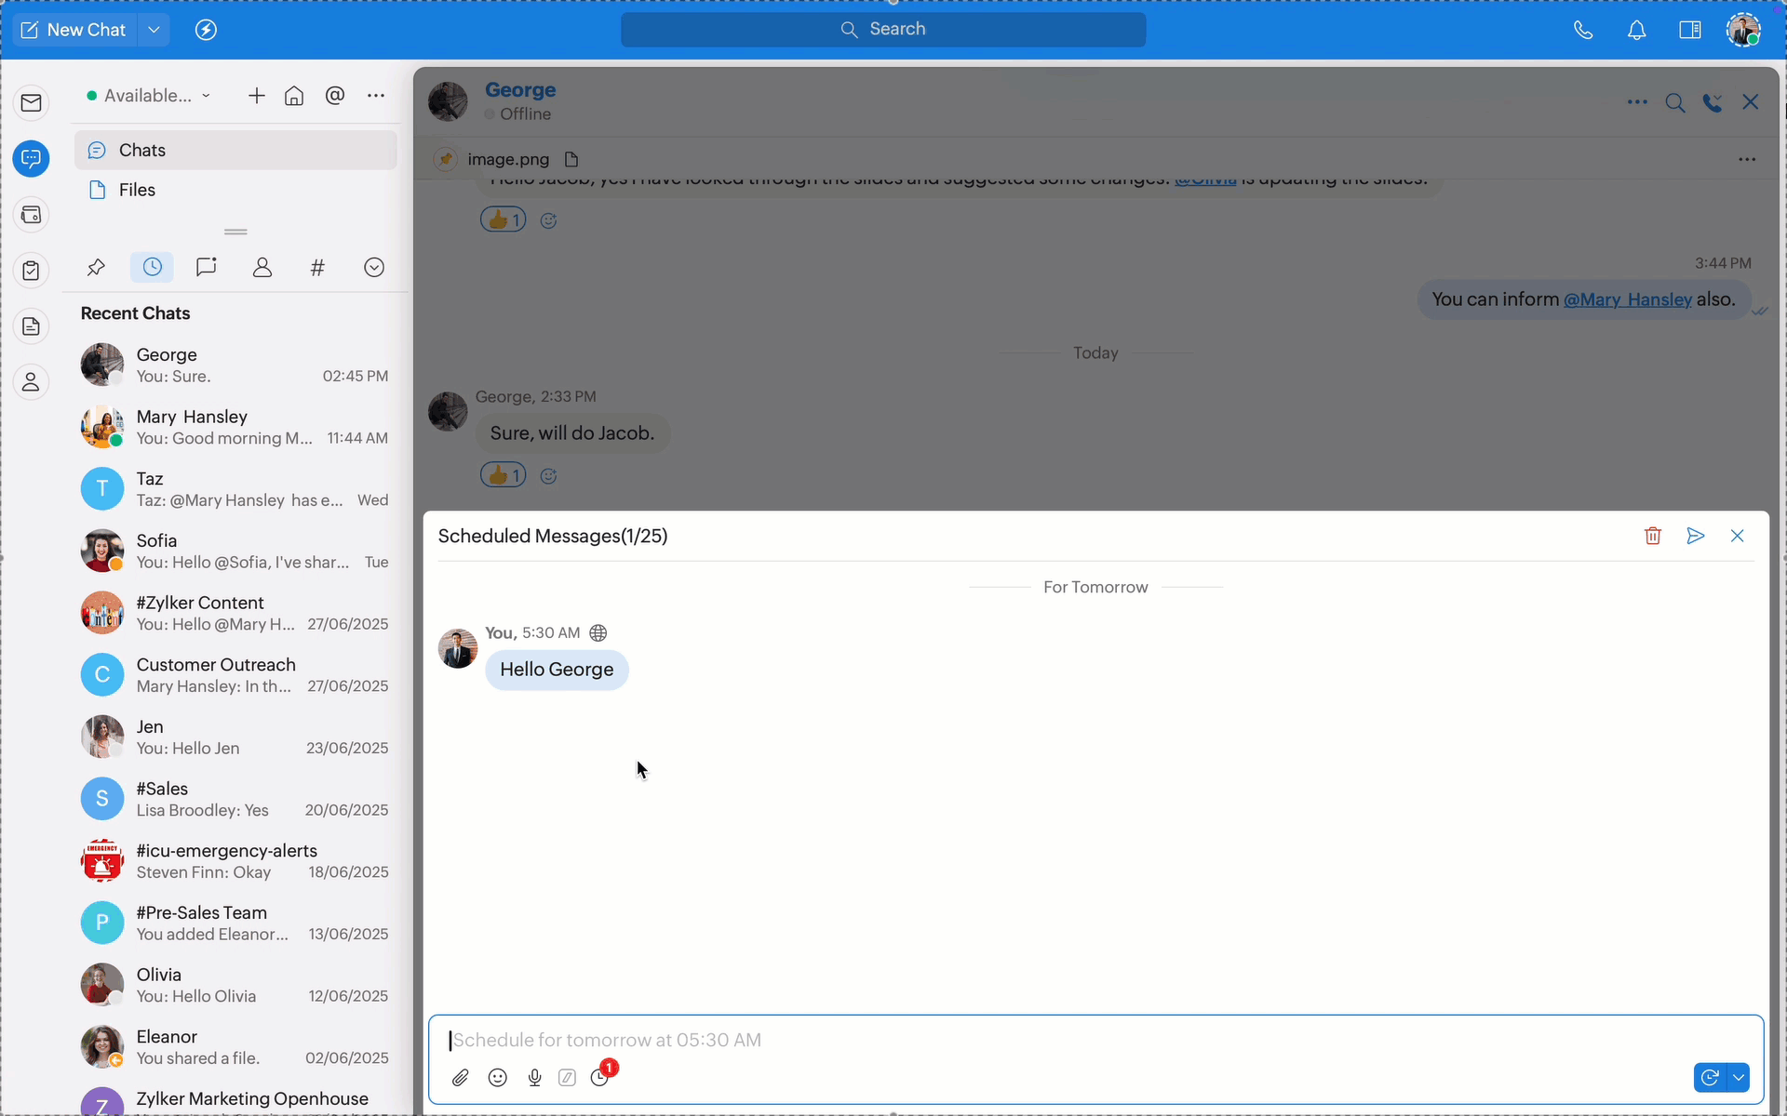Image resolution: width=1787 pixels, height=1116 pixels.
Task: Open the @Mary_Hansley mention link
Action: coord(1627,299)
